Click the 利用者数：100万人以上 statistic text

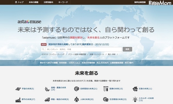coord(70,63)
